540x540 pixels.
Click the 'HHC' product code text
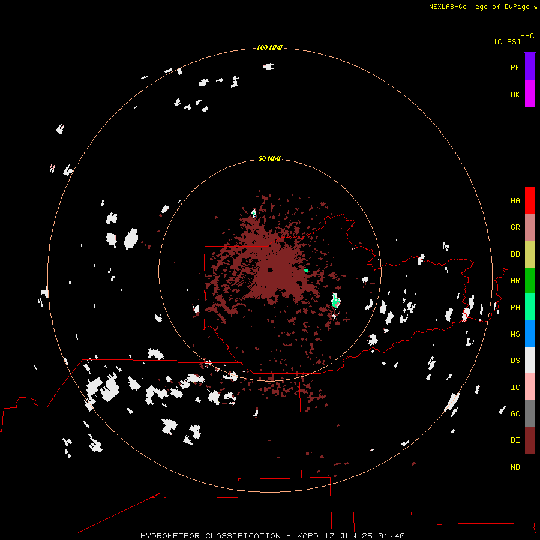527,36
